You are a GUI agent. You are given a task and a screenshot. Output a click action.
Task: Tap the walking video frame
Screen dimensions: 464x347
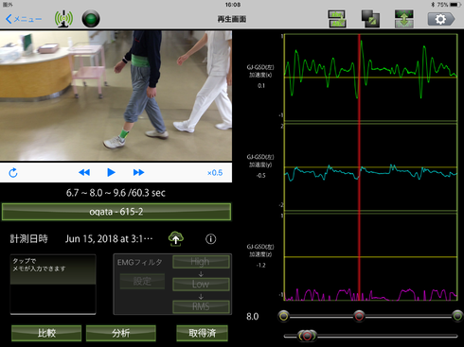[116, 95]
